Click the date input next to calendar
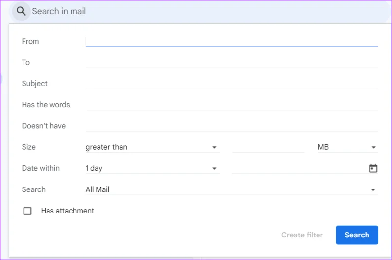 [299, 168]
